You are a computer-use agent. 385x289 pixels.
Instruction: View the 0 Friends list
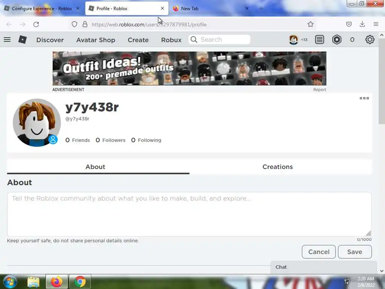pyautogui.click(x=77, y=140)
